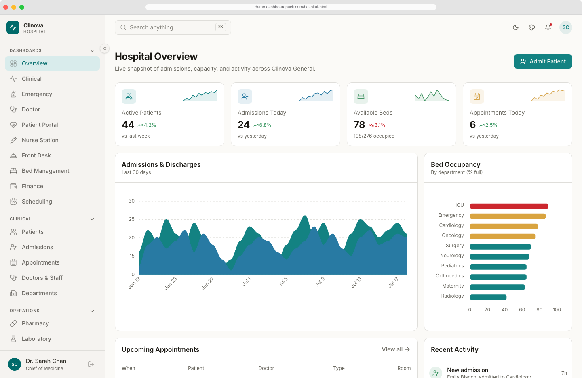The width and height of the screenshot is (582, 378).
Task: Click the Doctors & Staff stethoscope icon
Action: 13,278
